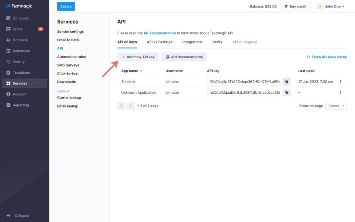
Task: Add a new API key
Action: tap(138, 57)
